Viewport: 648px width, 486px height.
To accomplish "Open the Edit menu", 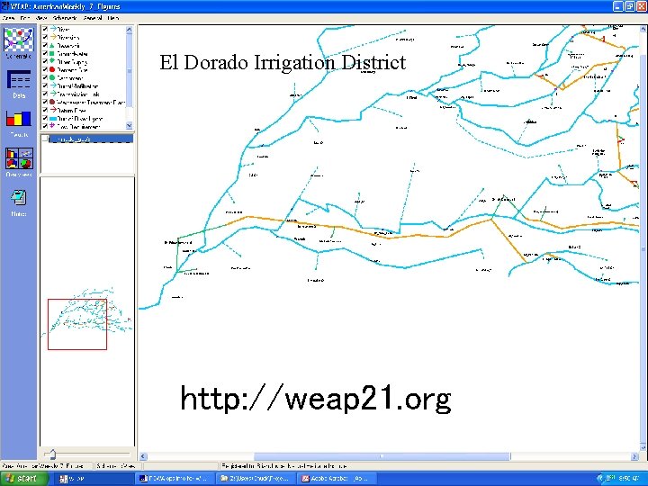I will (25, 18).
